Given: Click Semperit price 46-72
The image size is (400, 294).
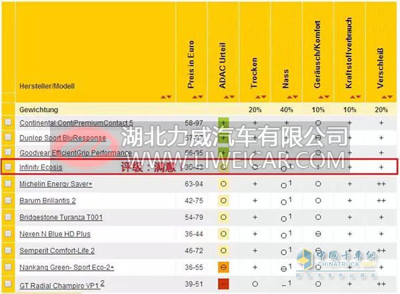Looking at the screenshot, I should click(x=194, y=251).
